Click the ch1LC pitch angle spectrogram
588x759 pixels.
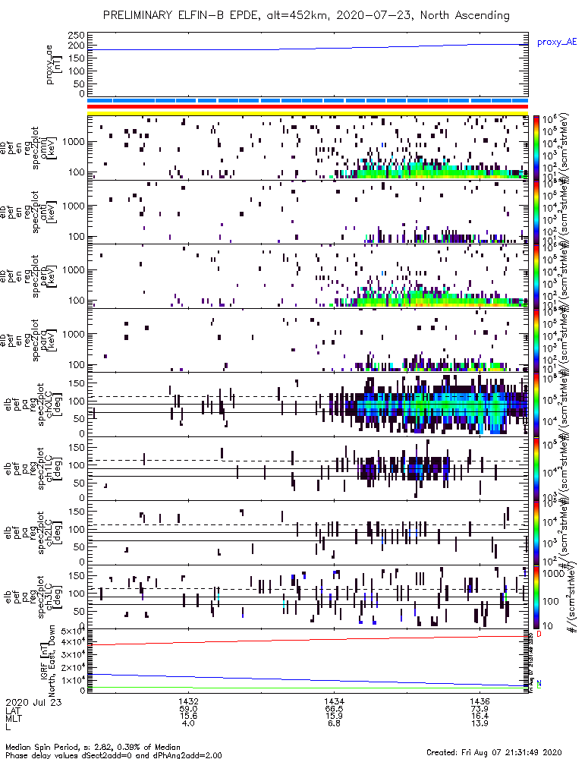coord(308,468)
